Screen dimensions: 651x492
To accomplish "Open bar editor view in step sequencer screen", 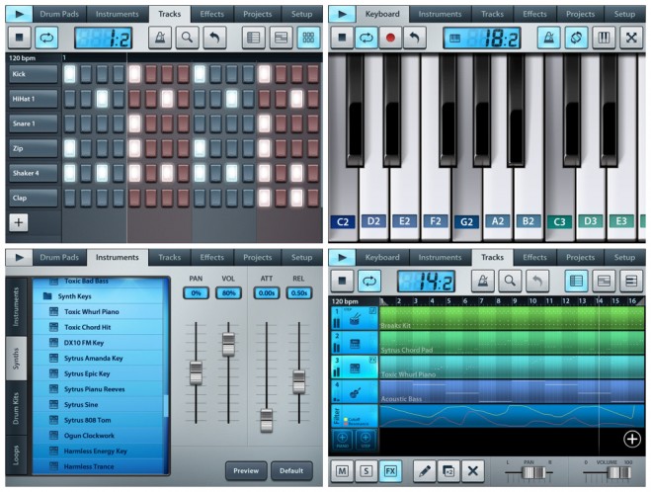I will point(282,38).
